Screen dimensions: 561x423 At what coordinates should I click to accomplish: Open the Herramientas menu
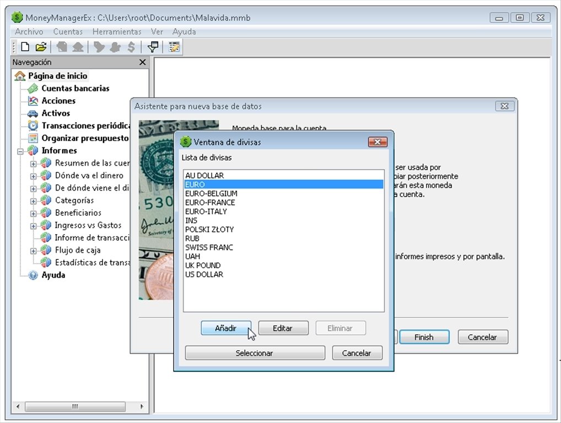[x=117, y=31]
